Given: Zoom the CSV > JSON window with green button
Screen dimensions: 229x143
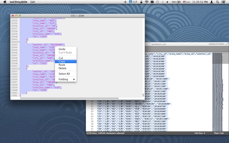Looking at the screenshot, I should coord(20,16).
